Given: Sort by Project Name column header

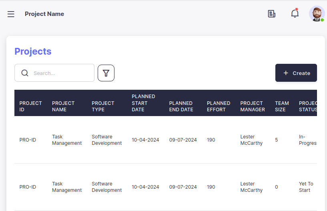Looking at the screenshot, I should (x=63, y=106).
